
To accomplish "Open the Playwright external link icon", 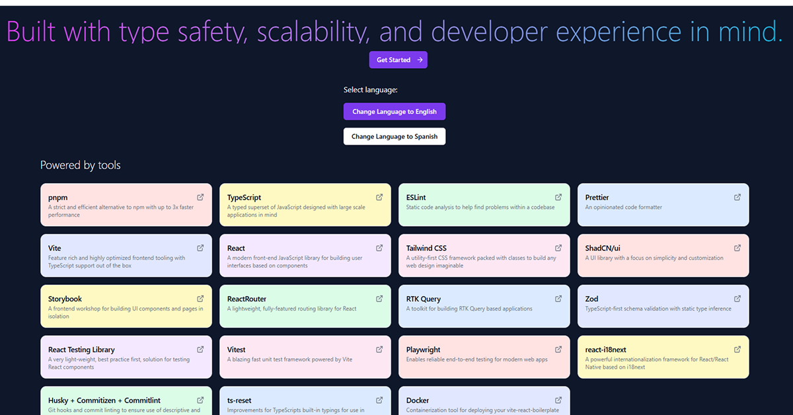I will pyautogui.click(x=558, y=349).
